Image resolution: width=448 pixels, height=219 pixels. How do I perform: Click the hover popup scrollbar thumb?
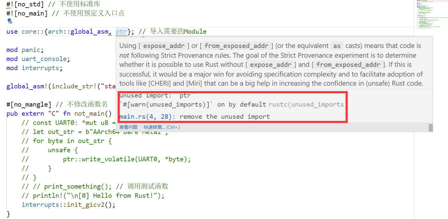(x=431, y=128)
